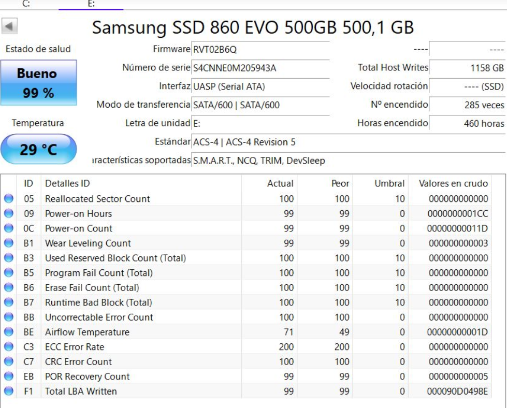Click the status icon for Reallocated Sector Count
The height and width of the screenshot is (408, 507).
pyautogui.click(x=9, y=198)
